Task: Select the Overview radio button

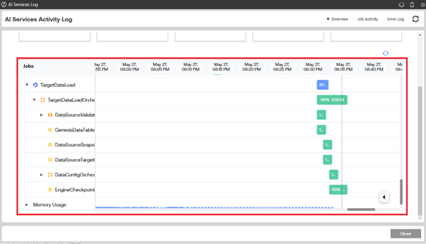Action: [x=328, y=19]
